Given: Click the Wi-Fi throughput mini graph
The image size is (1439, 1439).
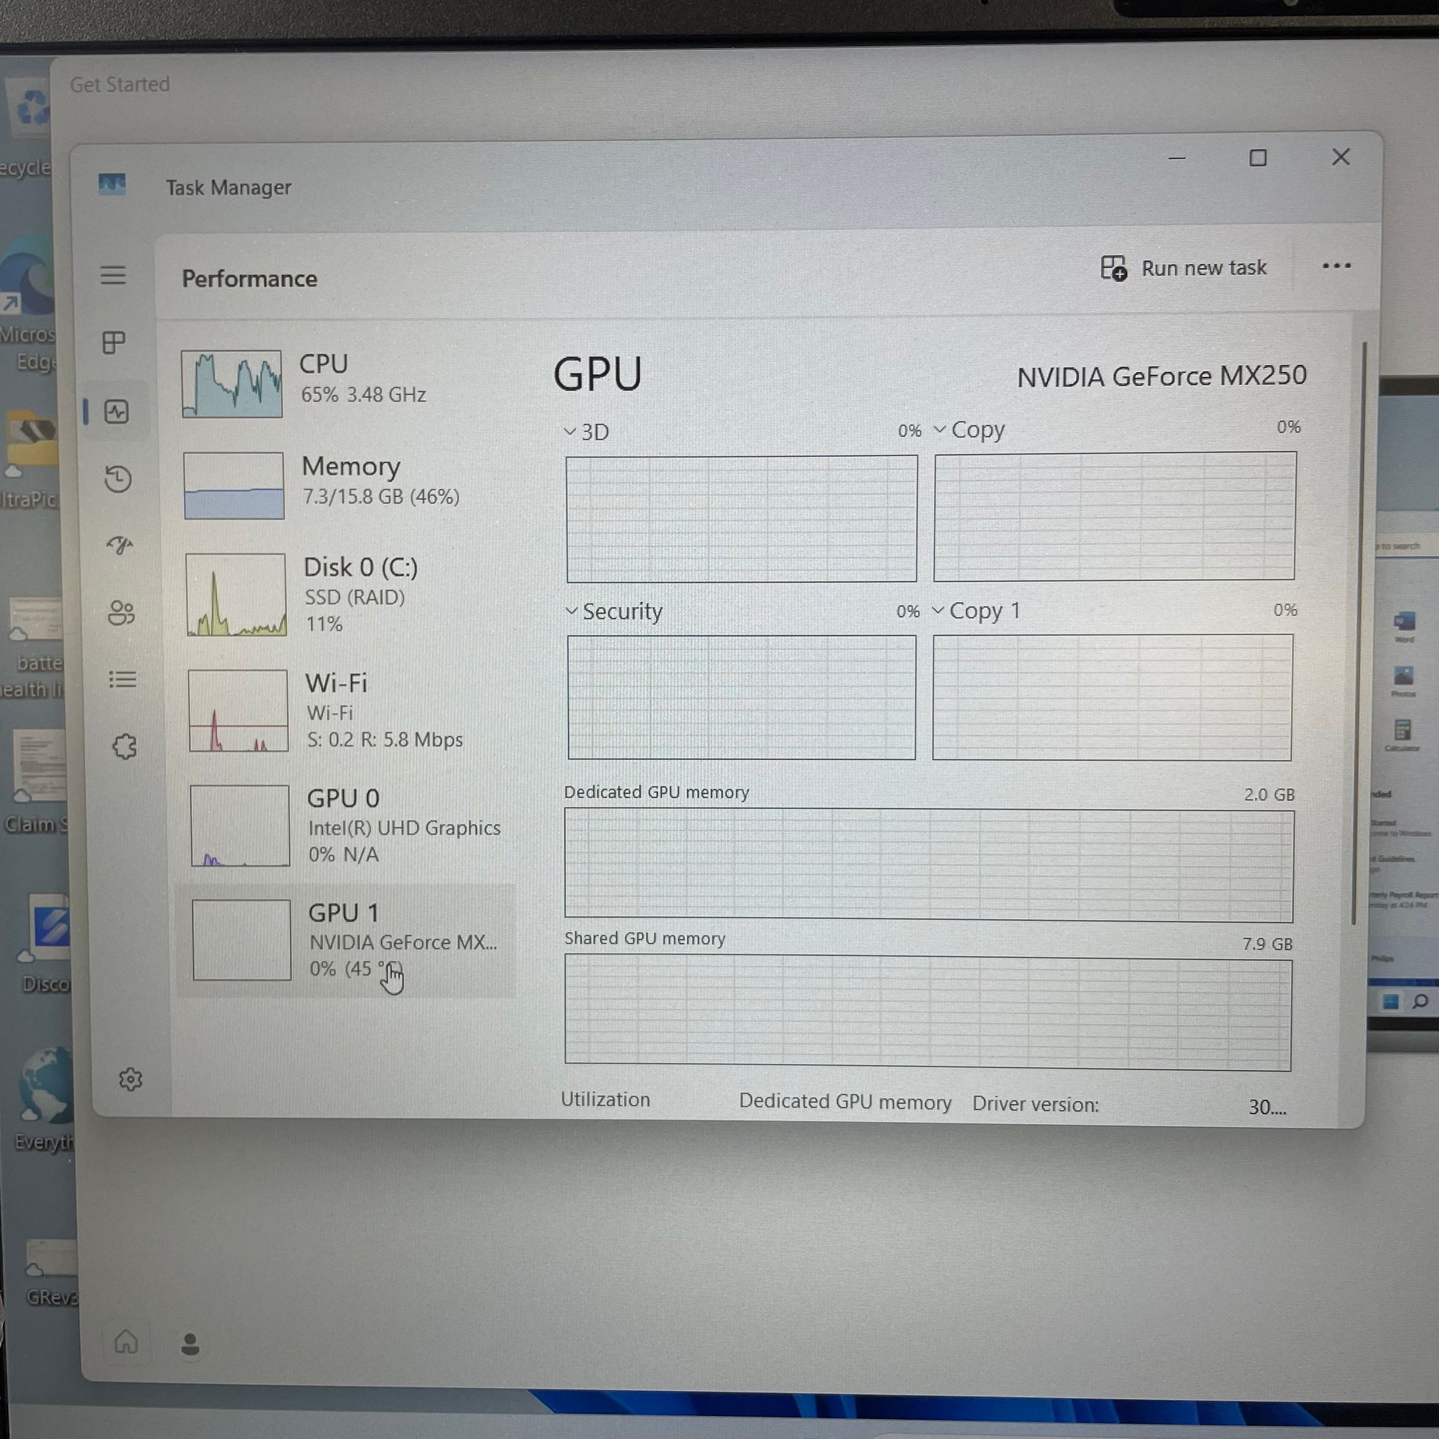Looking at the screenshot, I should [238, 711].
